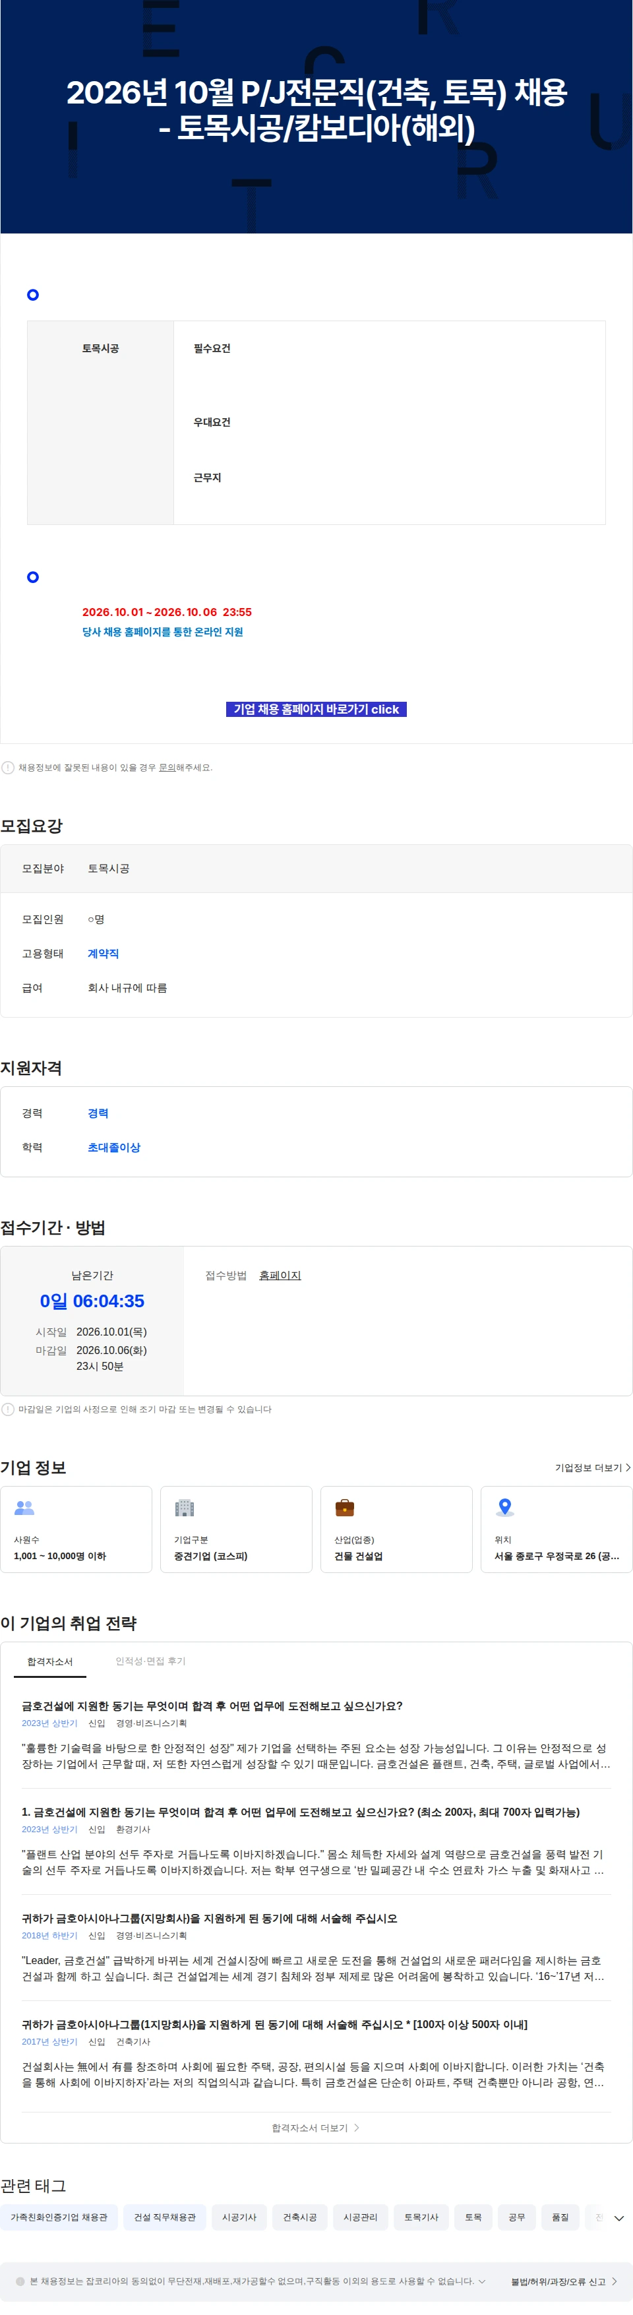Select the 품질 tag
The height and width of the screenshot is (2315, 633).
click(560, 2217)
